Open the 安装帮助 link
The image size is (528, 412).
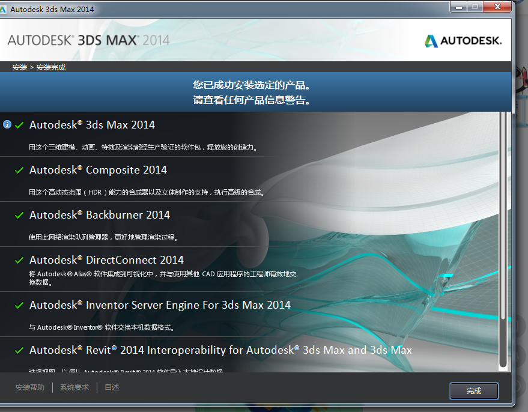click(x=30, y=387)
